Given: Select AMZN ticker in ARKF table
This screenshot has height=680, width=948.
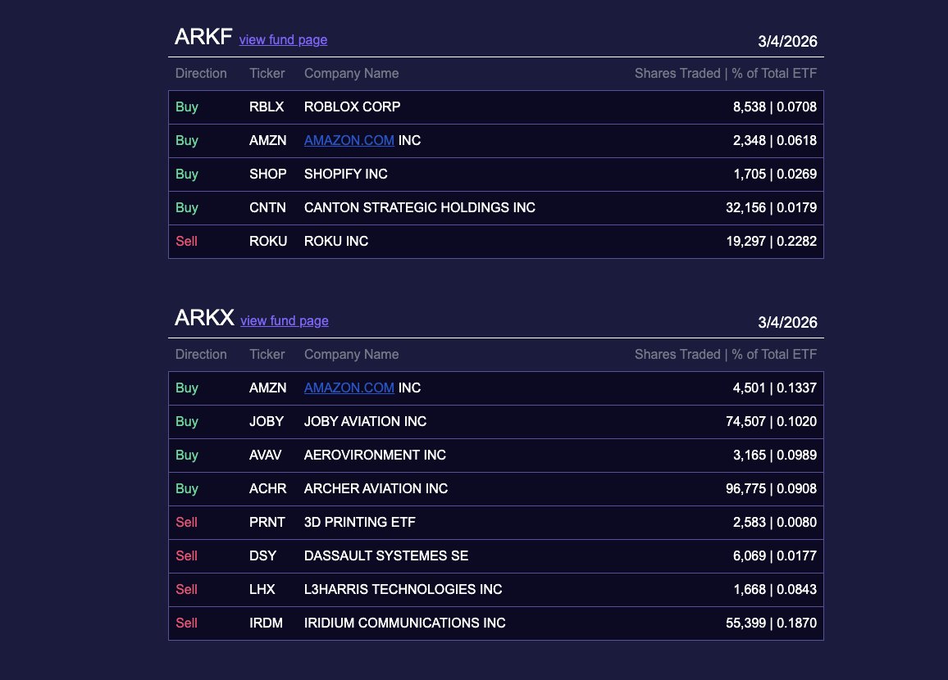Looking at the screenshot, I should tap(267, 140).
